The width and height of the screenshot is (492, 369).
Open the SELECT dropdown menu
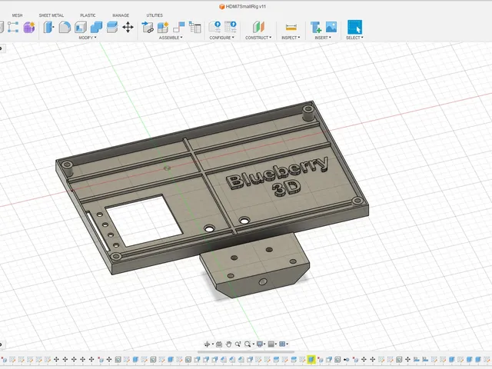[354, 38]
